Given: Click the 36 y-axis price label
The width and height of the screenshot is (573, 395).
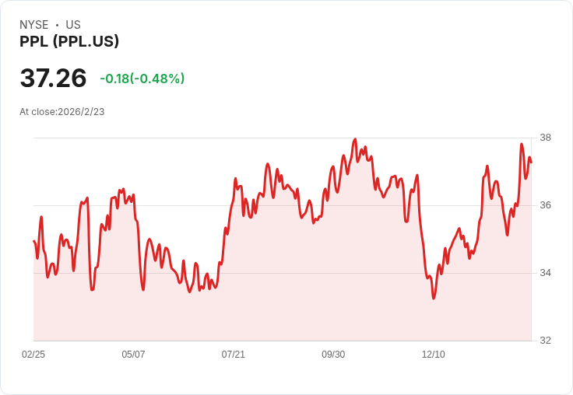Looking at the screenshot, I should [x=546, y=205].
